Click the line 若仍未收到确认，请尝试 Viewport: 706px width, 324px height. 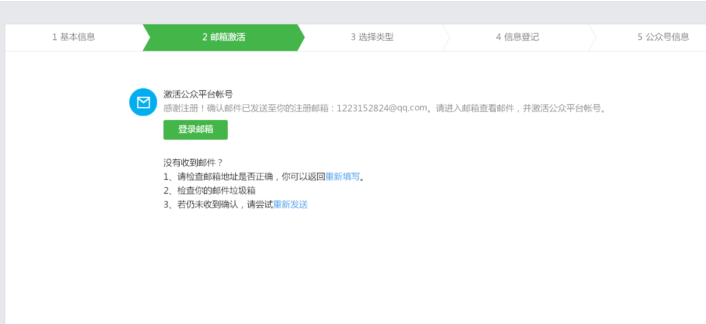236,205
